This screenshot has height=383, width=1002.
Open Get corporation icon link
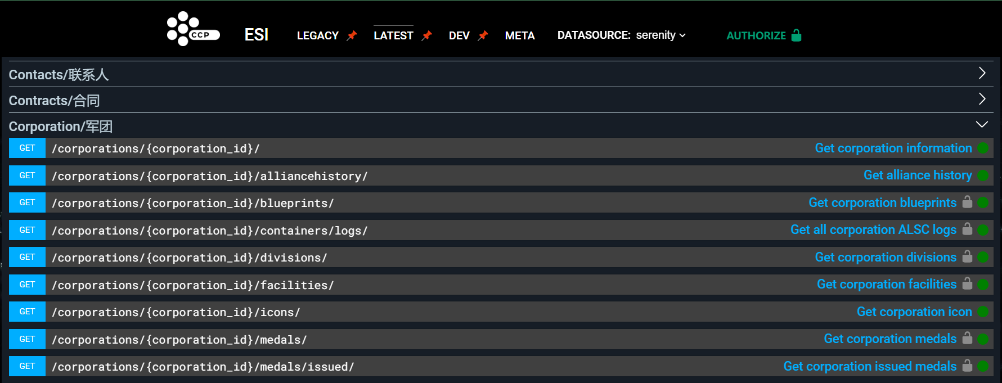(x=914, y=312)
